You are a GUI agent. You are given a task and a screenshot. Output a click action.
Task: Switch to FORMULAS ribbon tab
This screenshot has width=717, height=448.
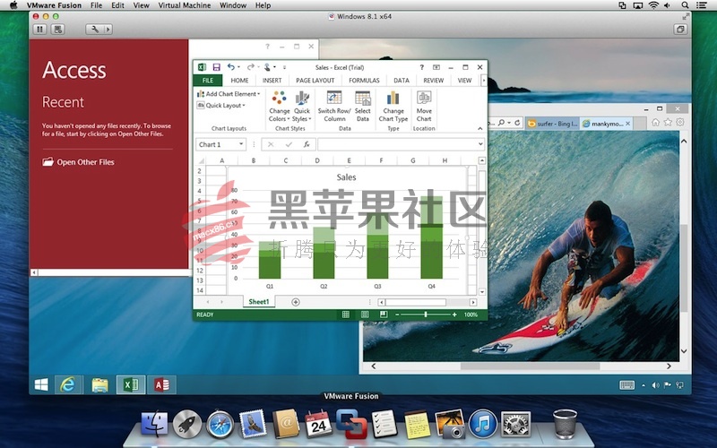(364, 80)
